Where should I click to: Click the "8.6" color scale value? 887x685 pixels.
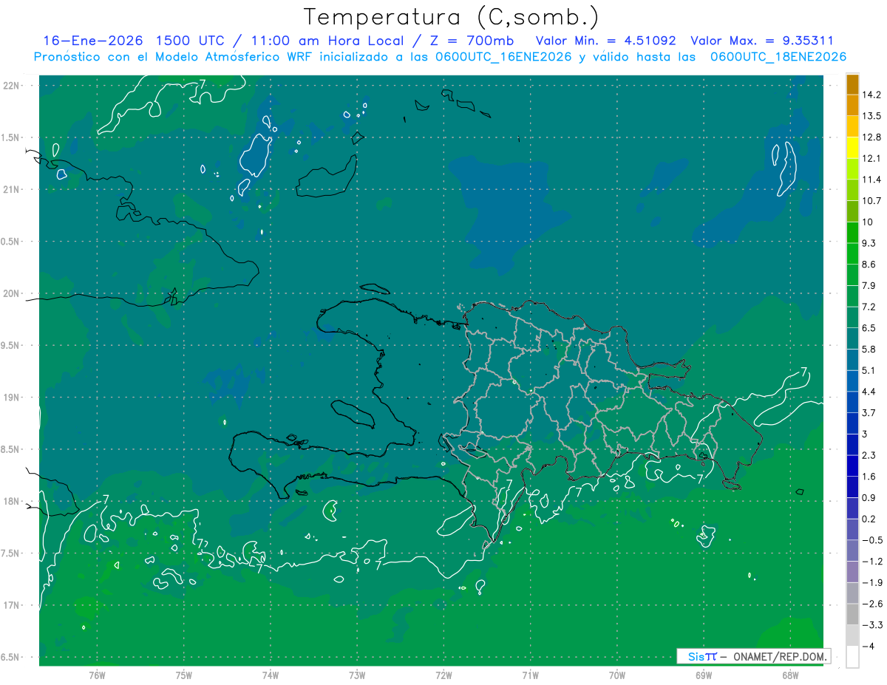(869, 265)
